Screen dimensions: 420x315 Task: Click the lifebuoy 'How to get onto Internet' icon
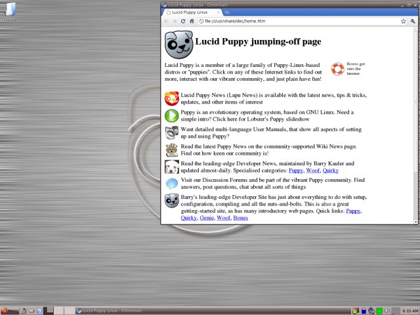coord(337,69)
